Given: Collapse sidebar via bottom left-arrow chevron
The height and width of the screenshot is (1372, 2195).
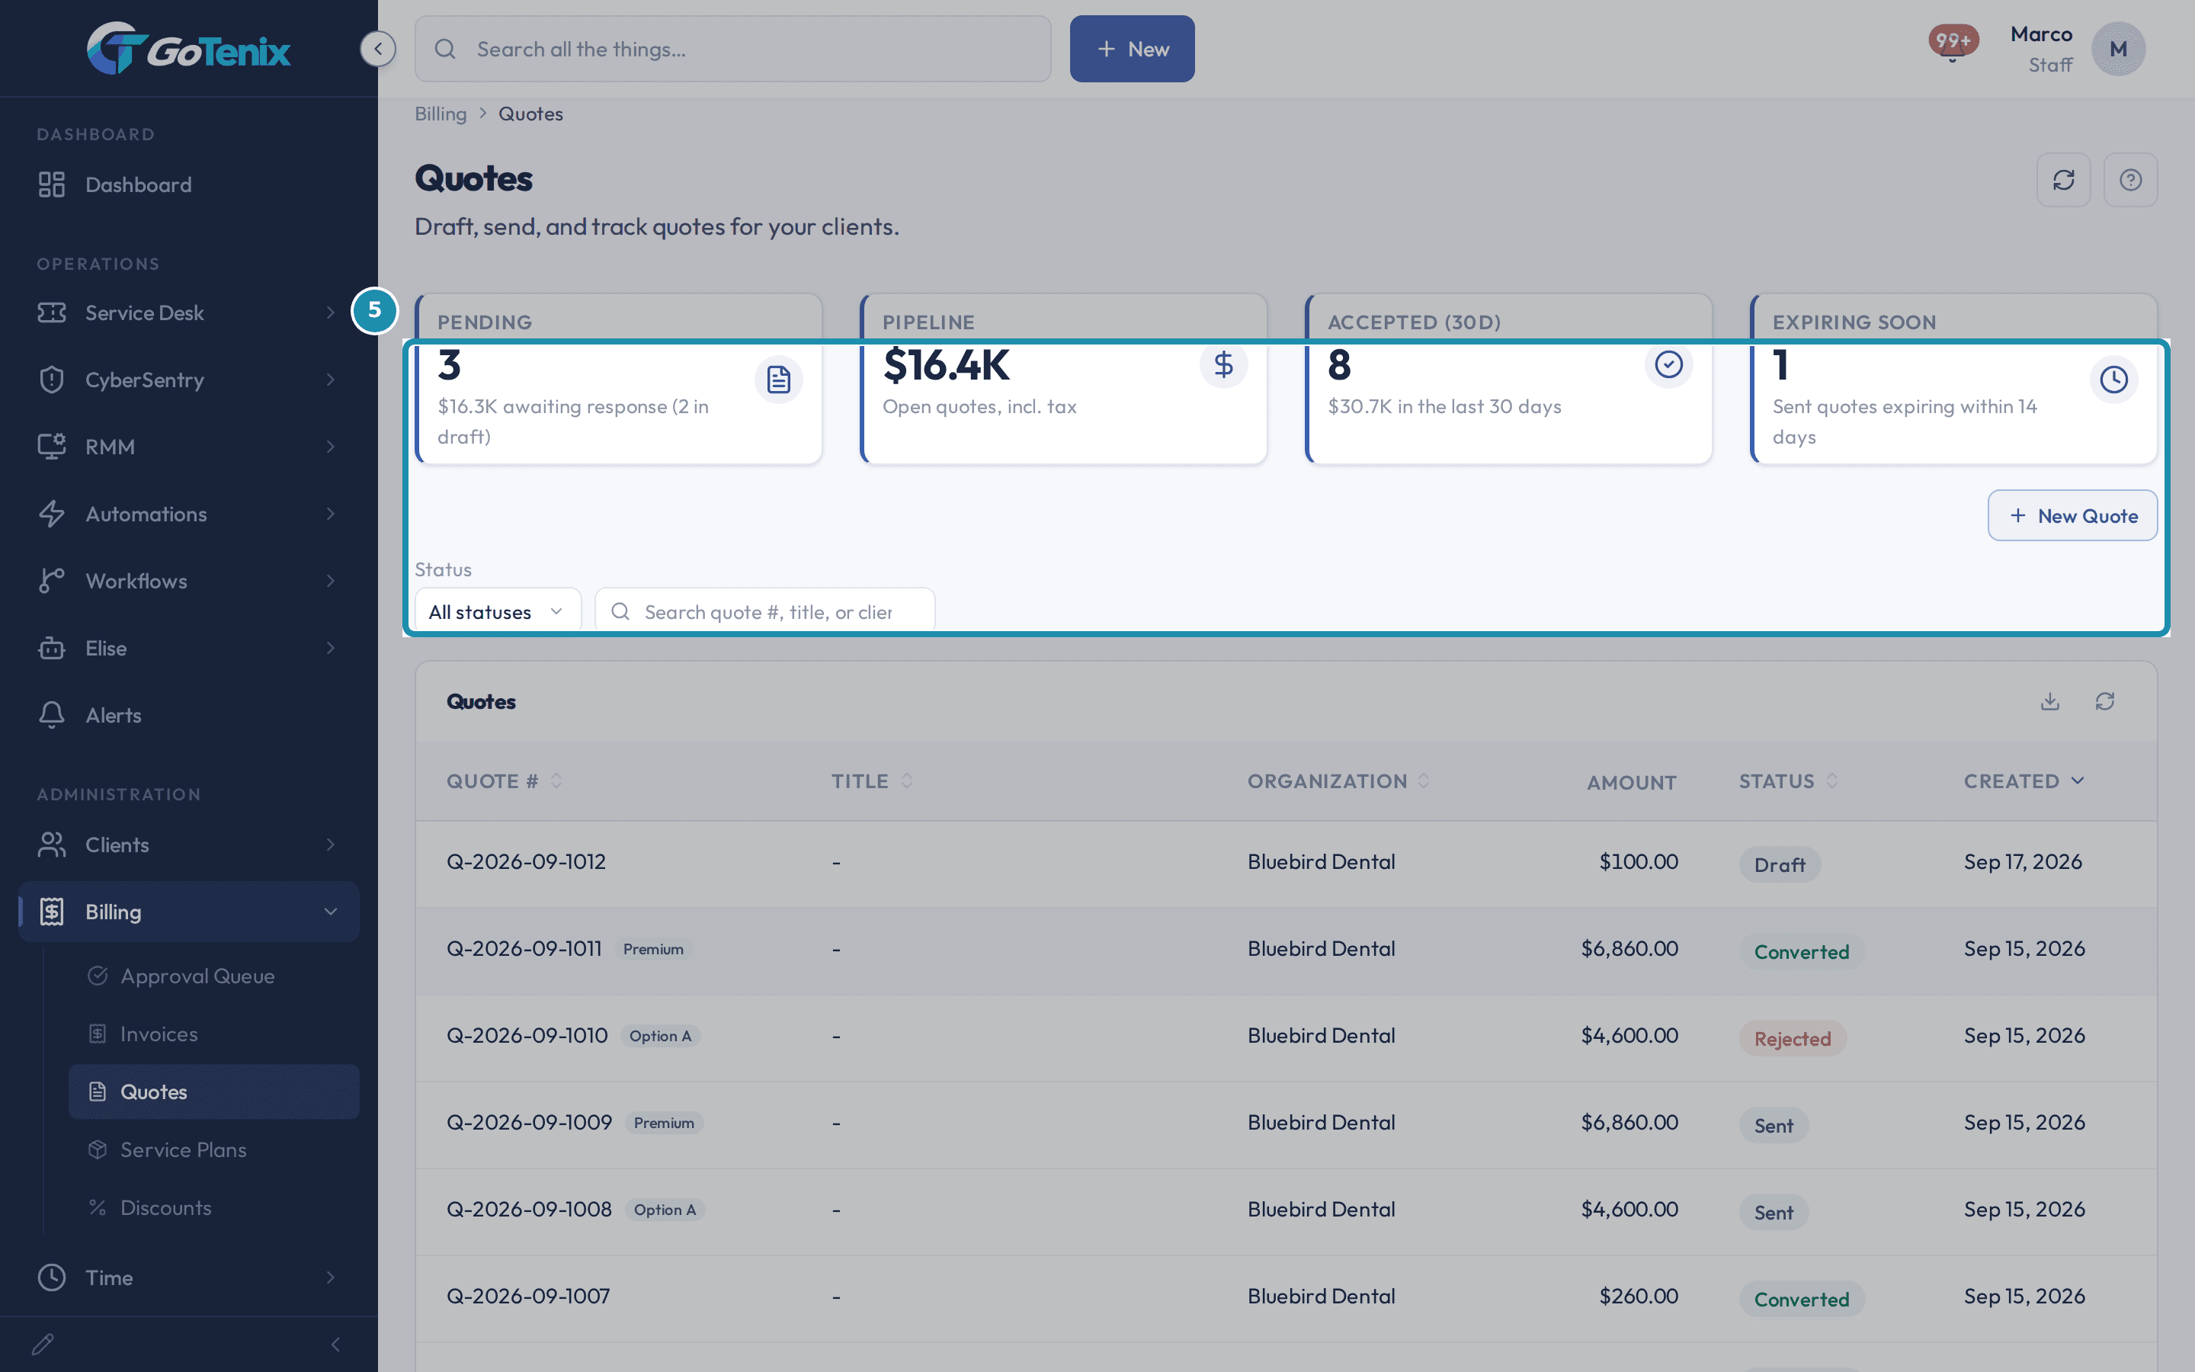Looking at the screenshot, I should point(335,1344).
